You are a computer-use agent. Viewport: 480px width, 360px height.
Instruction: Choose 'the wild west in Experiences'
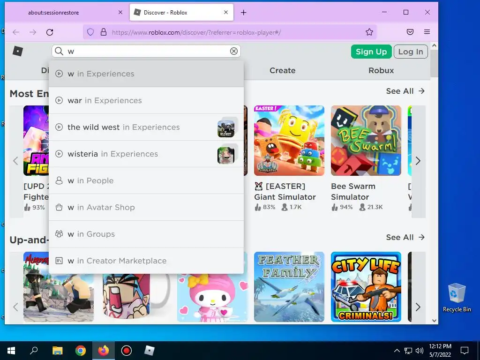pos(146,127)
